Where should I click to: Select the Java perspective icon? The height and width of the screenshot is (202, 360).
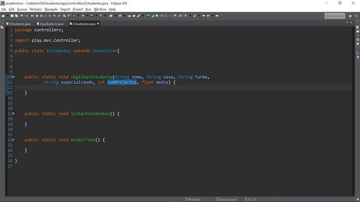[x=356, y=16]
